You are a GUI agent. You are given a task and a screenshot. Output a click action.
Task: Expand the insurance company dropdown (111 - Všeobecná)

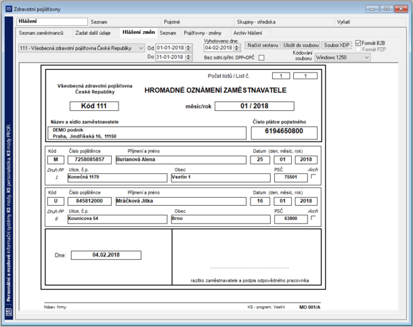(x=81, y=48)
